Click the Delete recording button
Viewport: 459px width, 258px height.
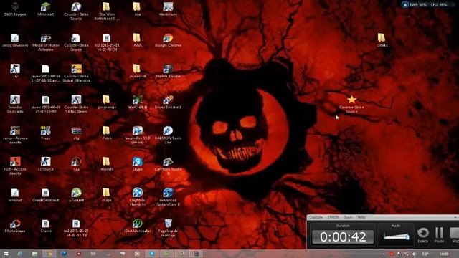pyautogui.click(x=422, y=235)
